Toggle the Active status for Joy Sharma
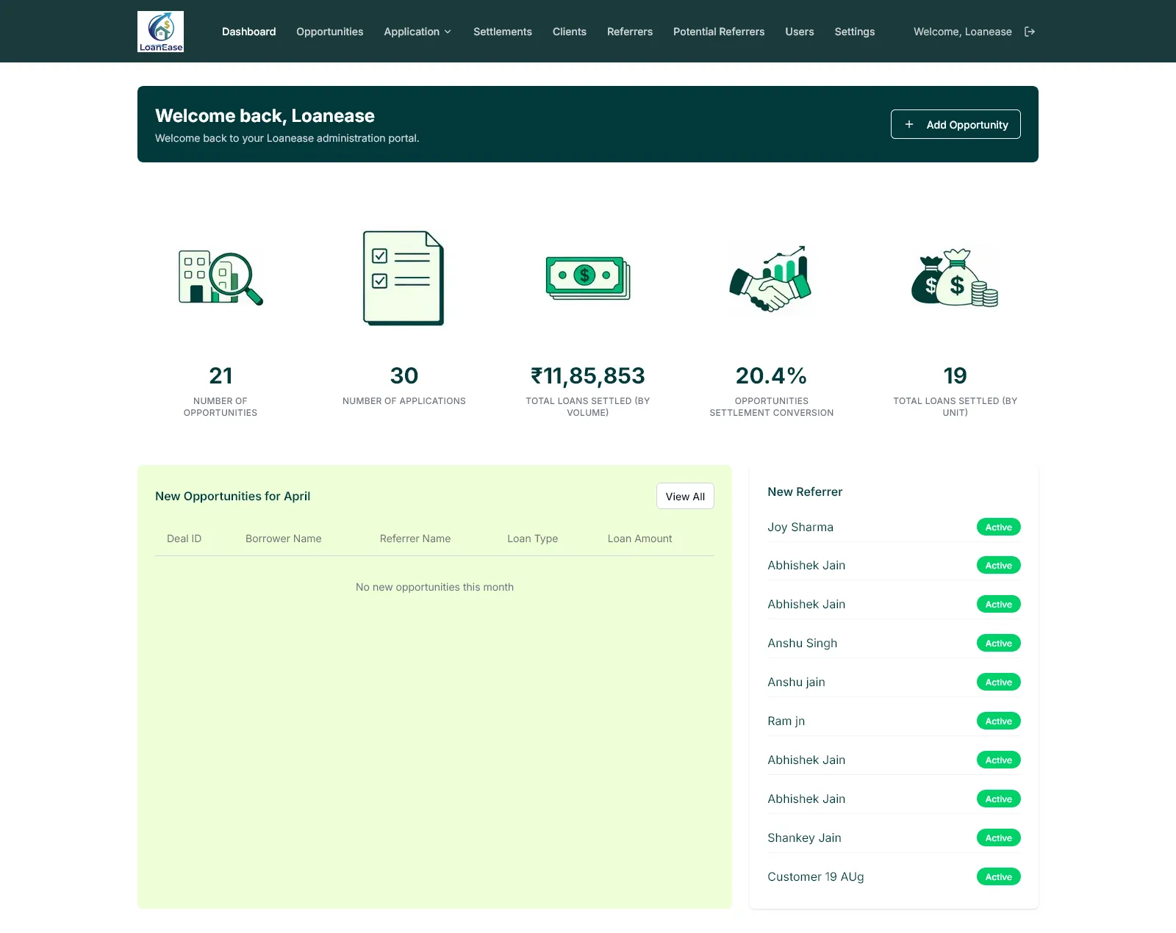This screenshot has height=933, width=1176. pos(997,527)
